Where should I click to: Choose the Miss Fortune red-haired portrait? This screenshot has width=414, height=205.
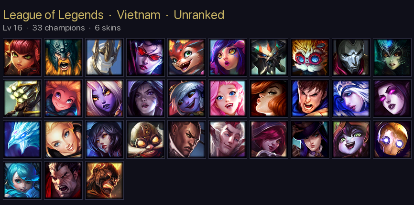tap(269, 98)
